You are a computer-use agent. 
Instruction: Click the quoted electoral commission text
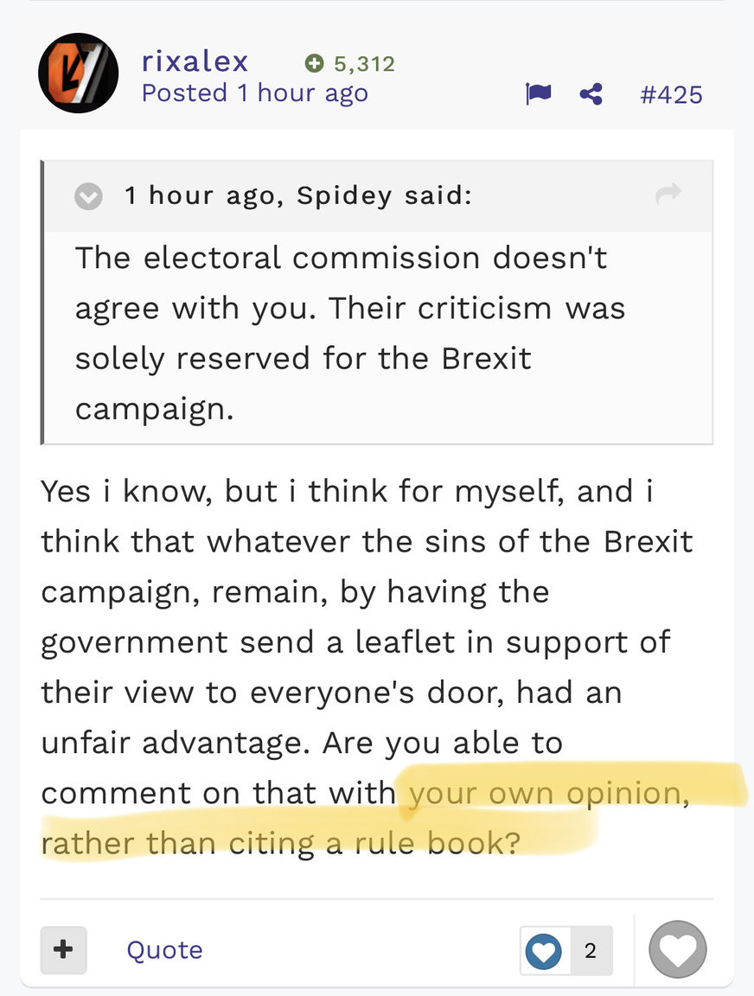coord(346,333)
